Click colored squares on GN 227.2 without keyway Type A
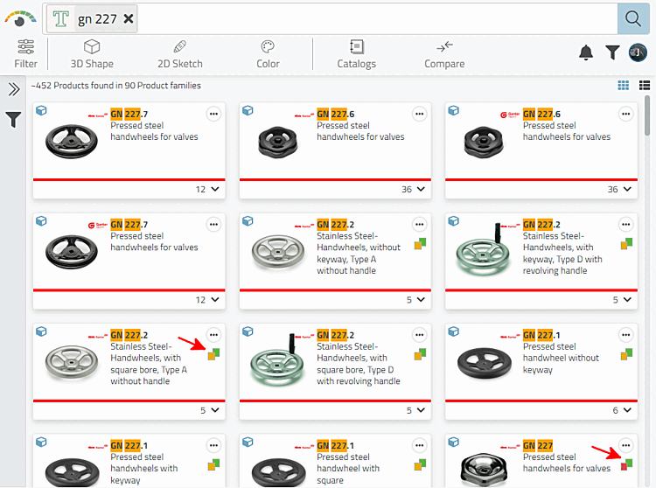The image size is (656, 488). [420, 243]
